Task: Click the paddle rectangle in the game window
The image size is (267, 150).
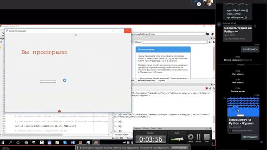Action: [x=48, y=82]
